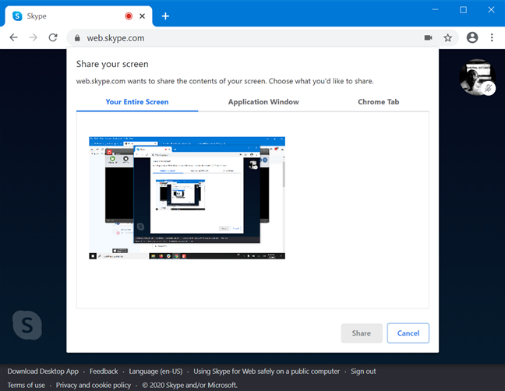505x391 pixels.
Task: Open the Feedback link
Action: pyautogui.click(x=104, y=372)
